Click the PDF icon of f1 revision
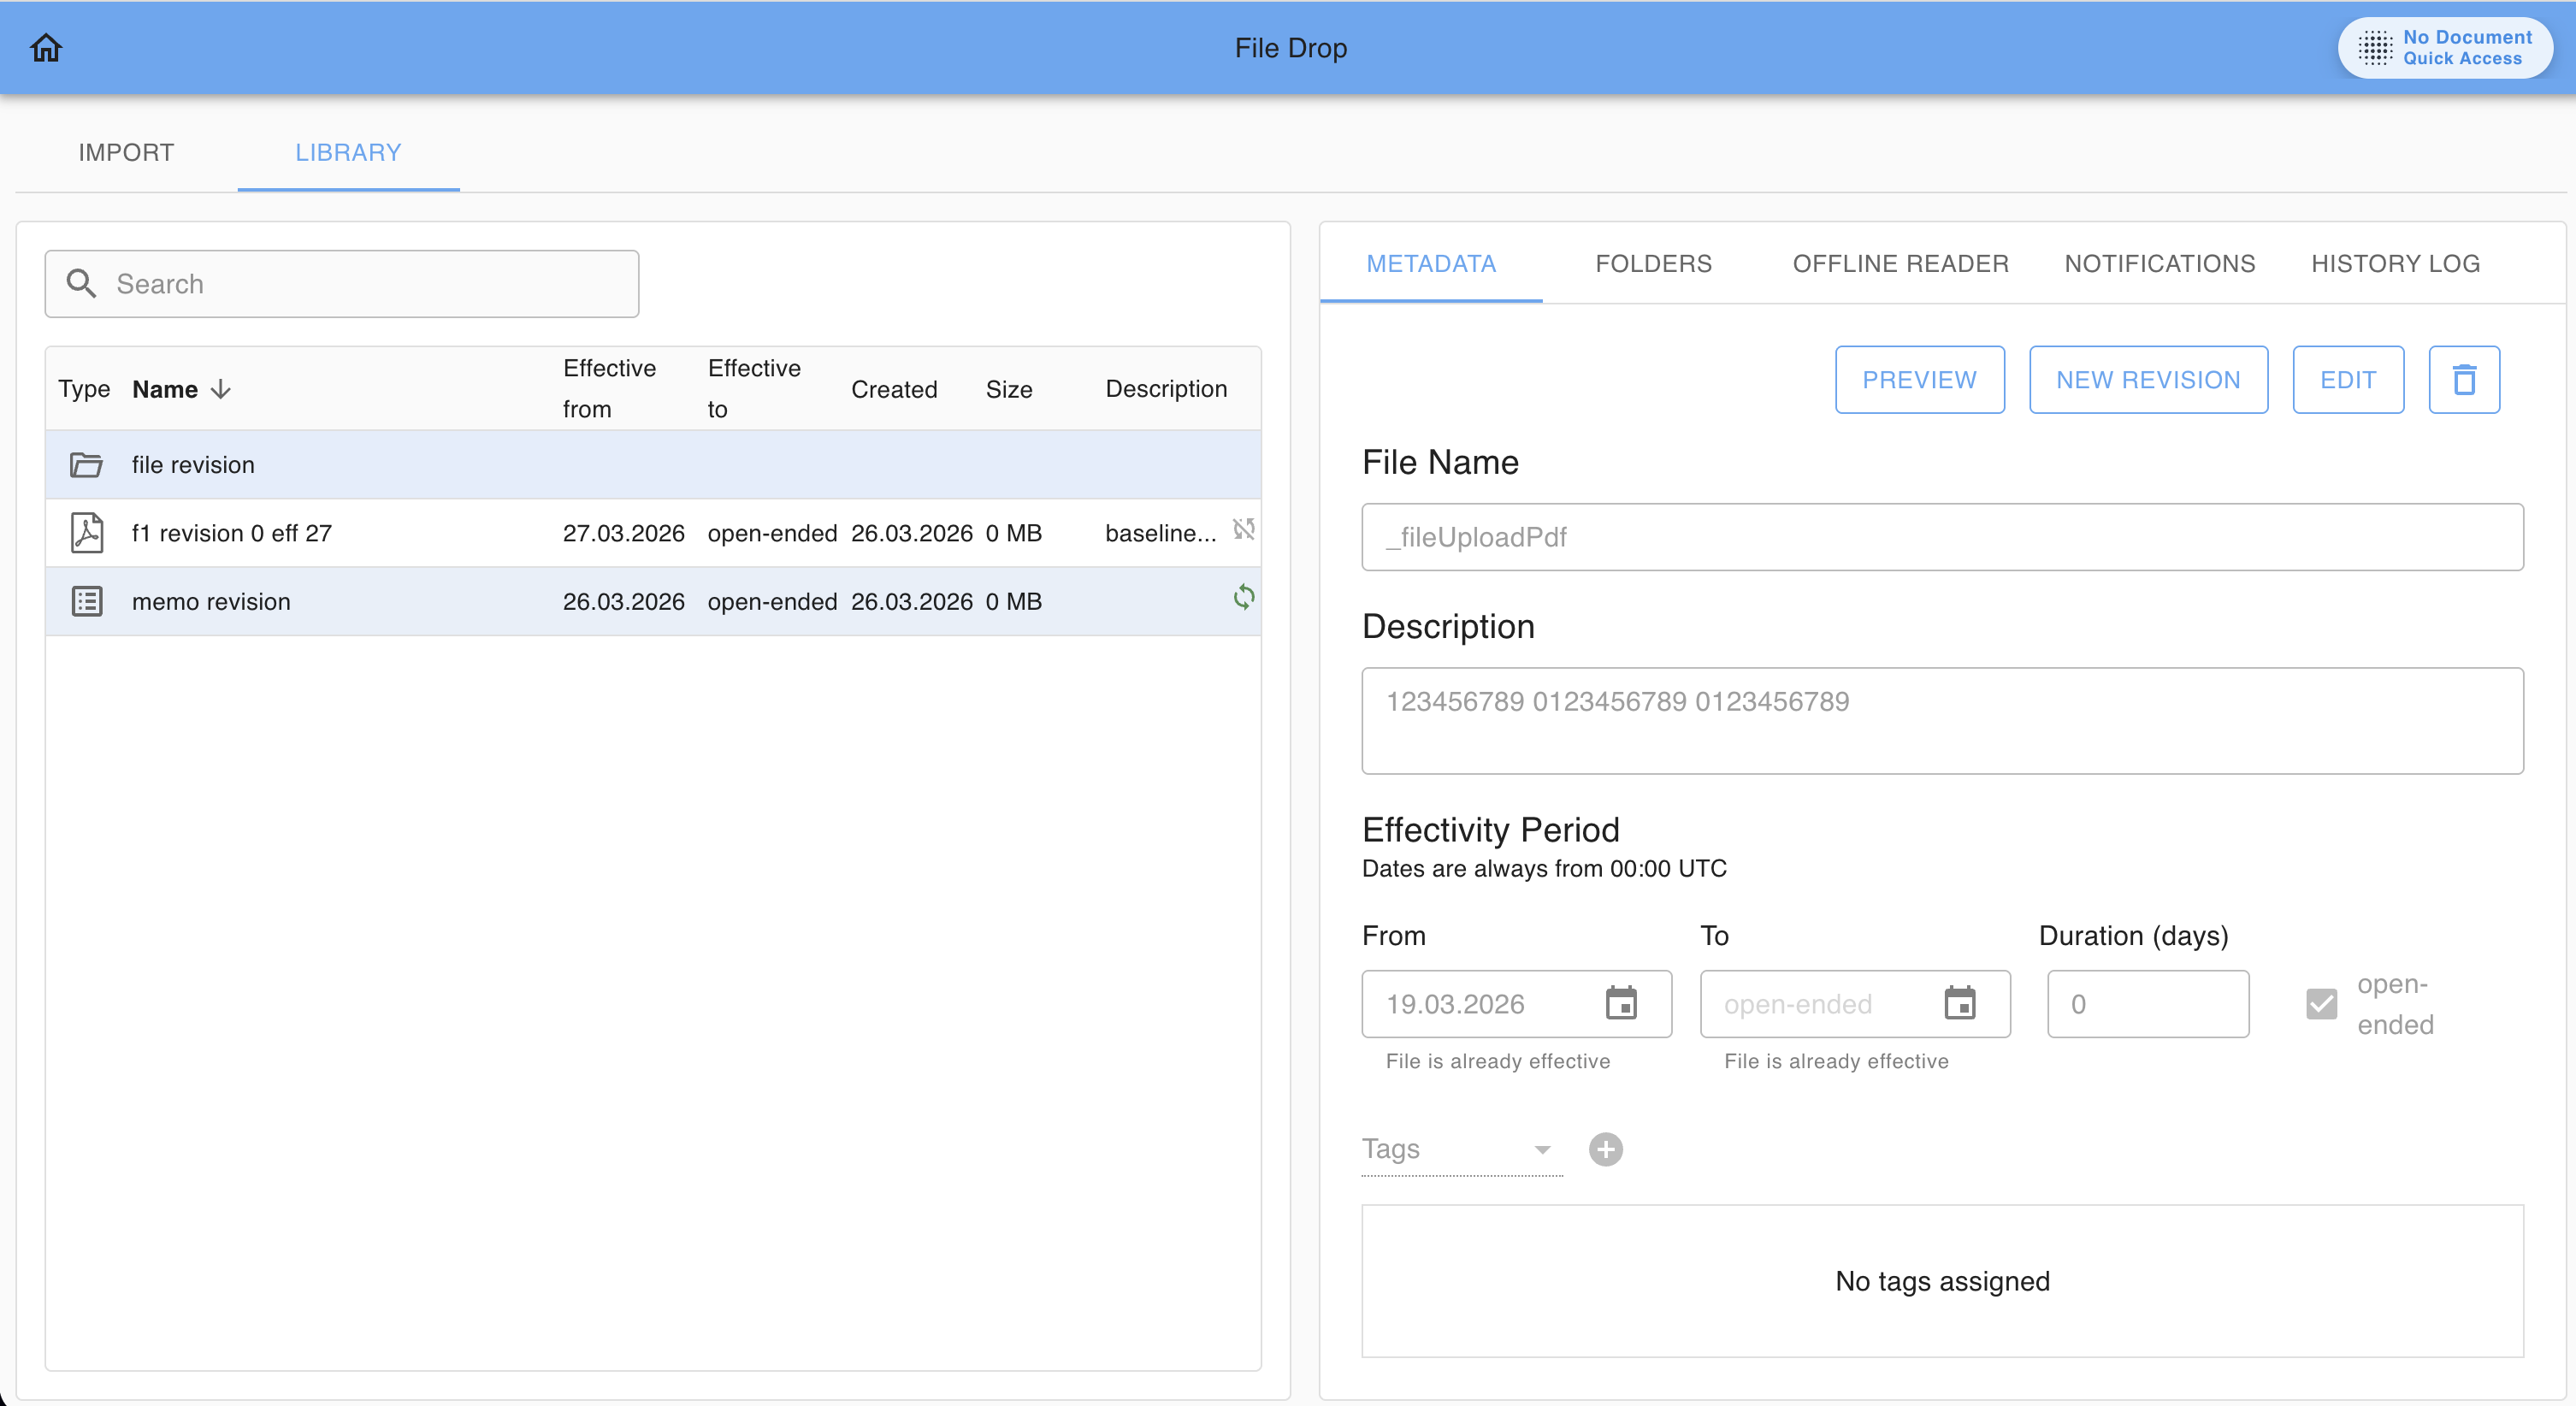The width and height of the screenshot is (2576, 1406). point(87,533)
